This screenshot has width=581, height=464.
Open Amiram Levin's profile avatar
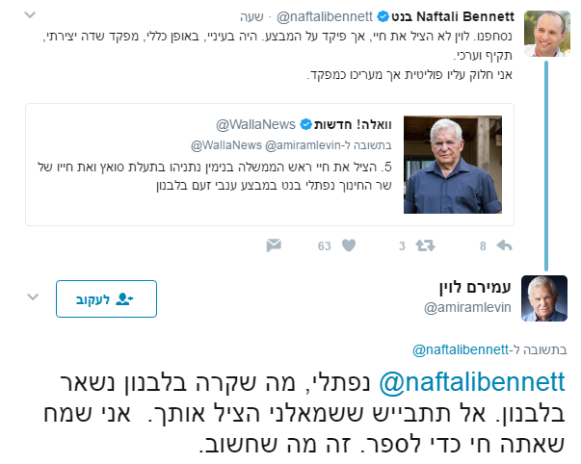click(543, 297)
